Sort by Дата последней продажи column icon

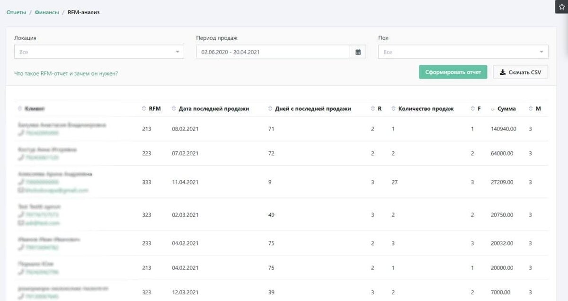pyautogui.click(x=174, y=109)
